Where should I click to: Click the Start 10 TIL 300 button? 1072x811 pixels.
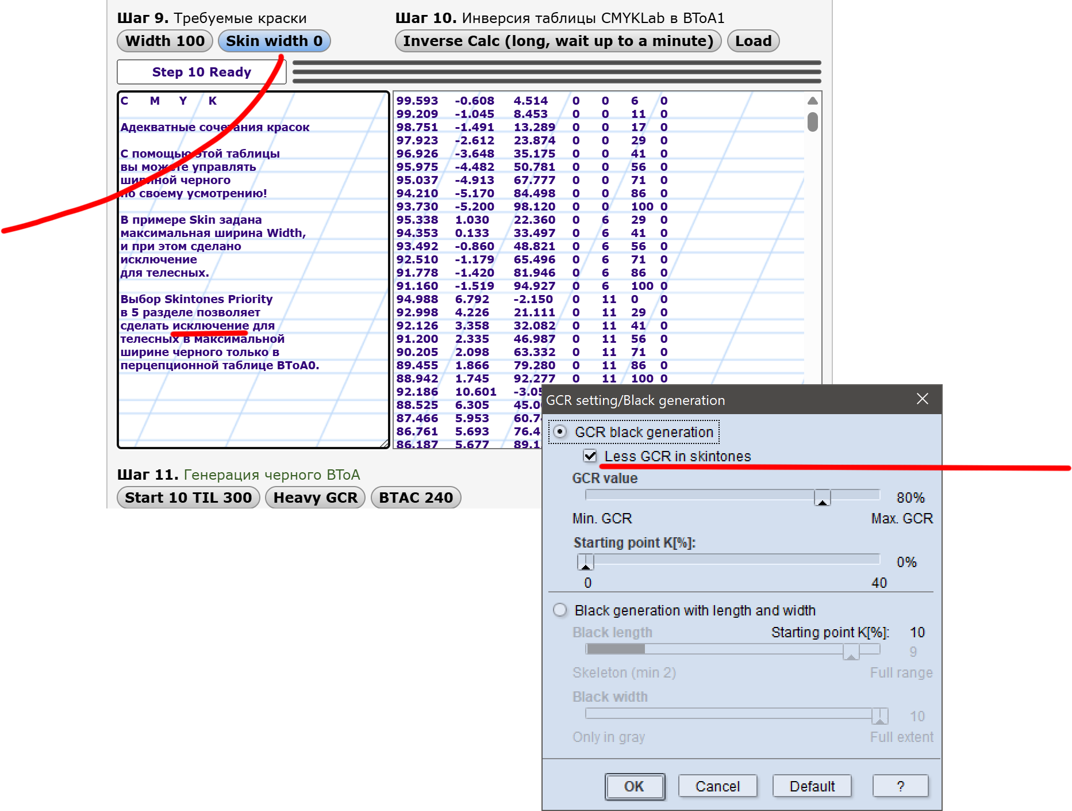coord(188,498)
